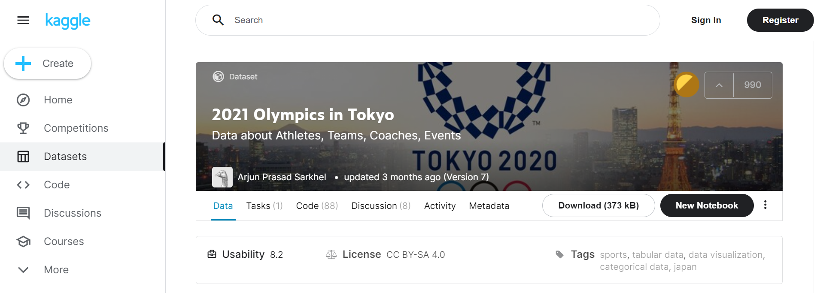Open Discussions via the speech bubble icon

tap(23, 213)
